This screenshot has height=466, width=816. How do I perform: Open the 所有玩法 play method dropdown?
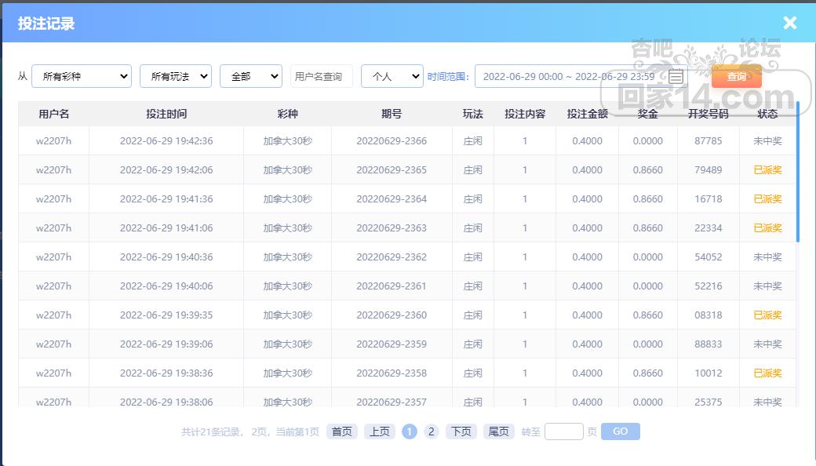(175, 76)
